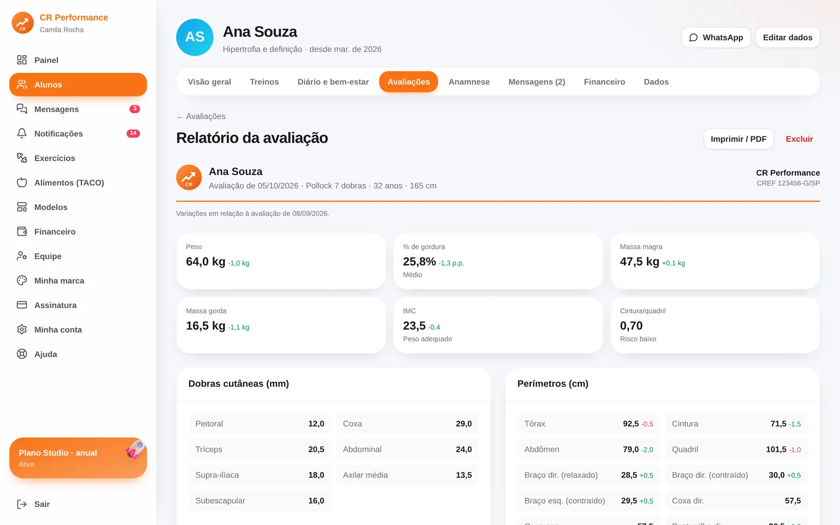Viewport: 840px width, 525px height.
Task: Switch to the Dados tab
Action: tap(656, 82)
